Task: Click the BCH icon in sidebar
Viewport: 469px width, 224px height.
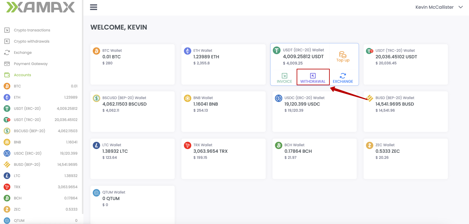Action: tap(7, 198)
